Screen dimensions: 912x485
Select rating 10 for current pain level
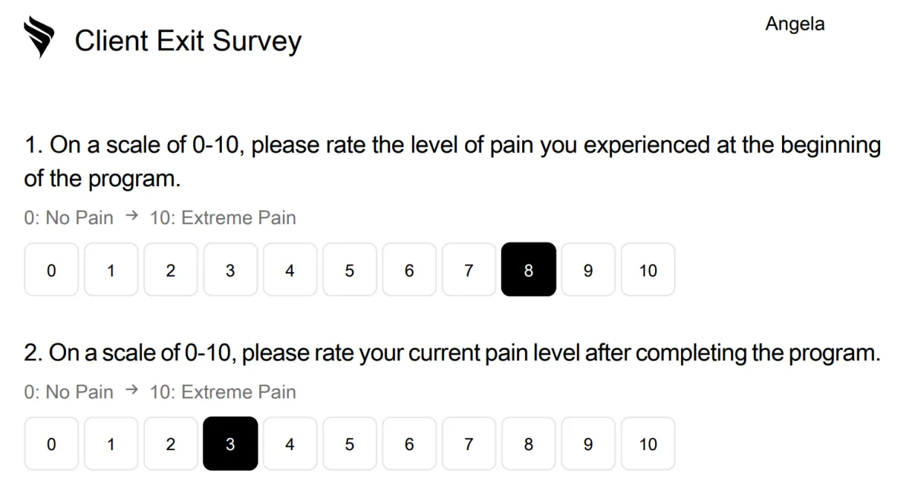point(648,444)
